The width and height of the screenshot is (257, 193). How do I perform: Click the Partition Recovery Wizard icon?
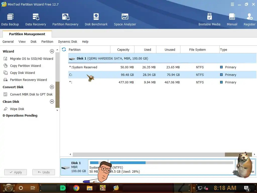pyautogui.click(x=6, y=80)
